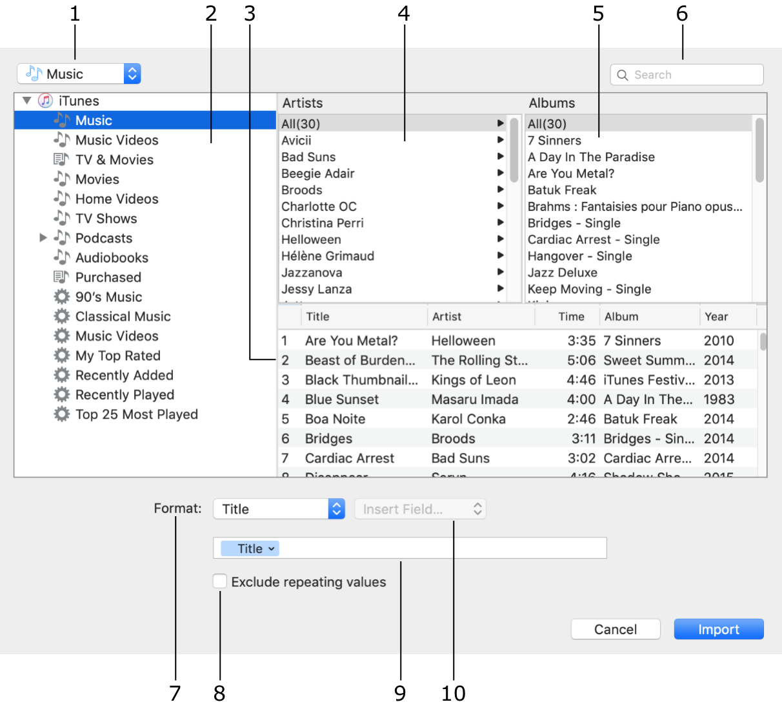
Task: Select album 7 Sinners
Action: coord(639,140)
